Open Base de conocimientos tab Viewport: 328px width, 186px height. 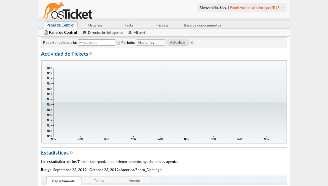coord(202,25)
